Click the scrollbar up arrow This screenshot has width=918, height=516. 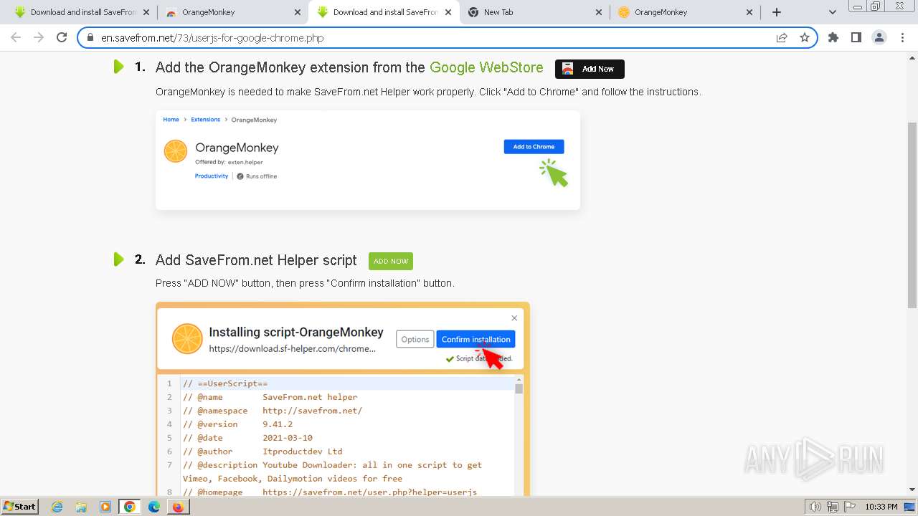tap(912, 57)
